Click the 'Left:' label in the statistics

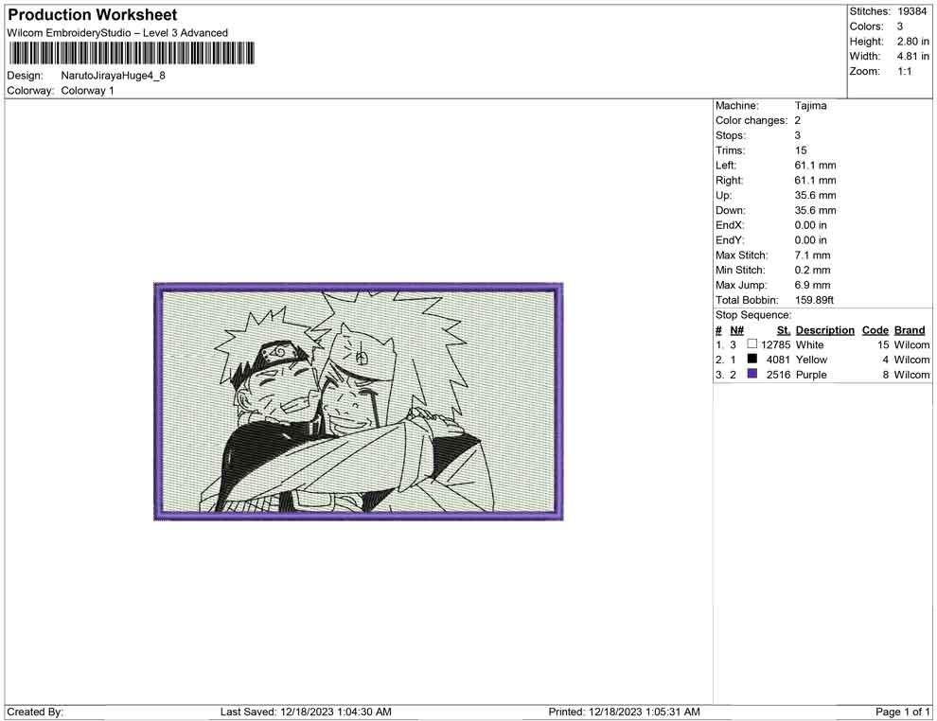(x=725, y=166)
